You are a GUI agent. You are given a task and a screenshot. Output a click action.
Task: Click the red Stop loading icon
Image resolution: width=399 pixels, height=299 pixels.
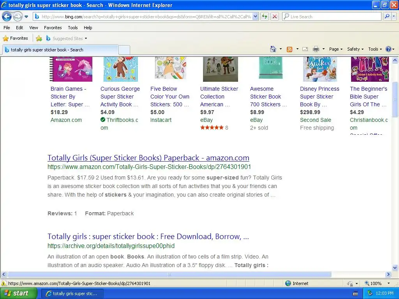[275, 17]
